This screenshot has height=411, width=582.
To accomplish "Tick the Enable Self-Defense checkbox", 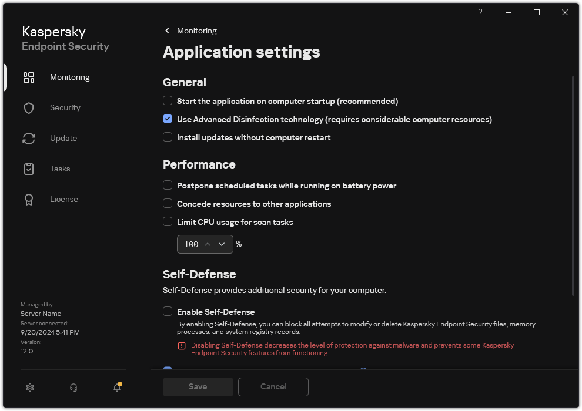I will point(168,312).
